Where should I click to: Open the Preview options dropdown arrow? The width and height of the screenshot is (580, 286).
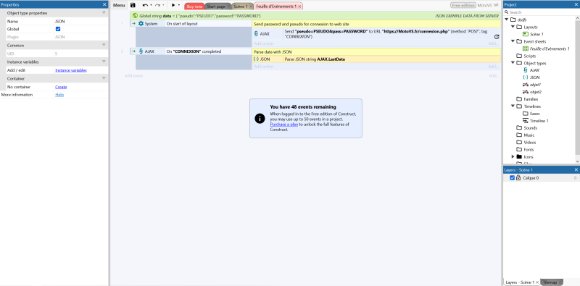(178, 6)
